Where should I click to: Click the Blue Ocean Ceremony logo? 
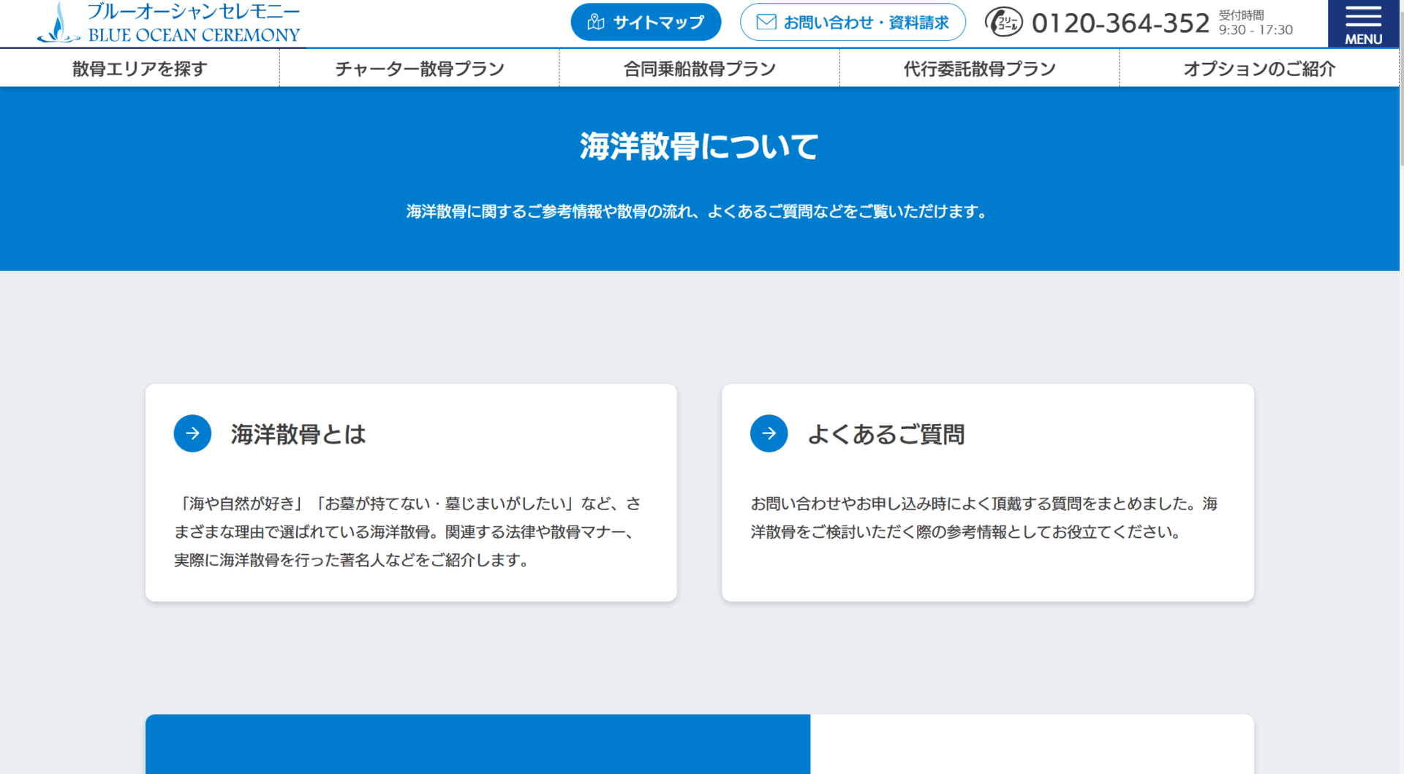[x=170, y=23]
